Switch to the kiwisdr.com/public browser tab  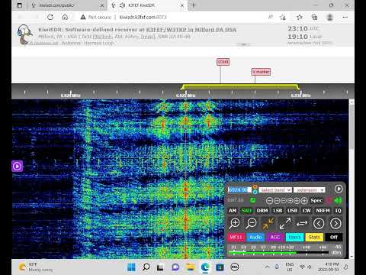tap(66, 5)
